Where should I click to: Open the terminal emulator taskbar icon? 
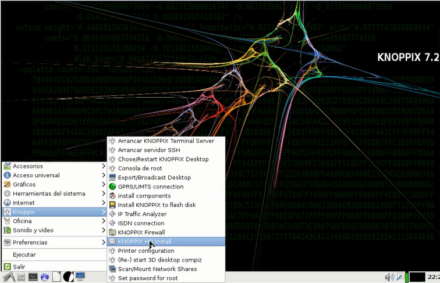pos(33,277)
